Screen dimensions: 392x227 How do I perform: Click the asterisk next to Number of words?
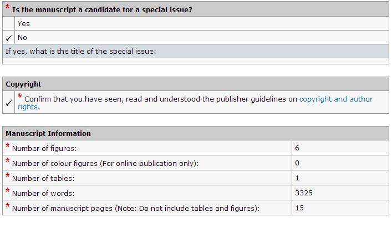point(8,191)
